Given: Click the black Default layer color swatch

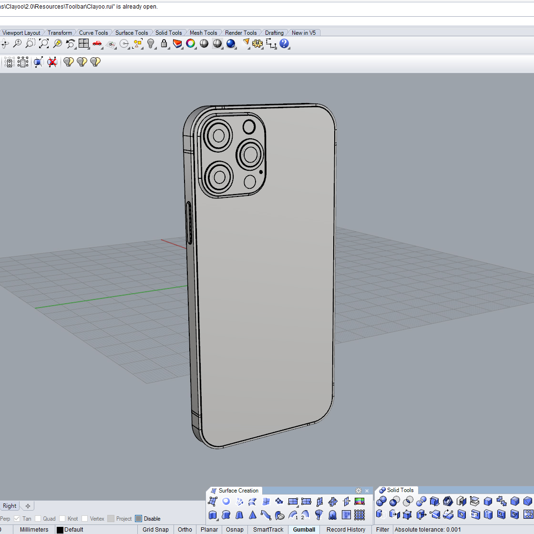Looking at the screenshot, I should click(60, 530).
